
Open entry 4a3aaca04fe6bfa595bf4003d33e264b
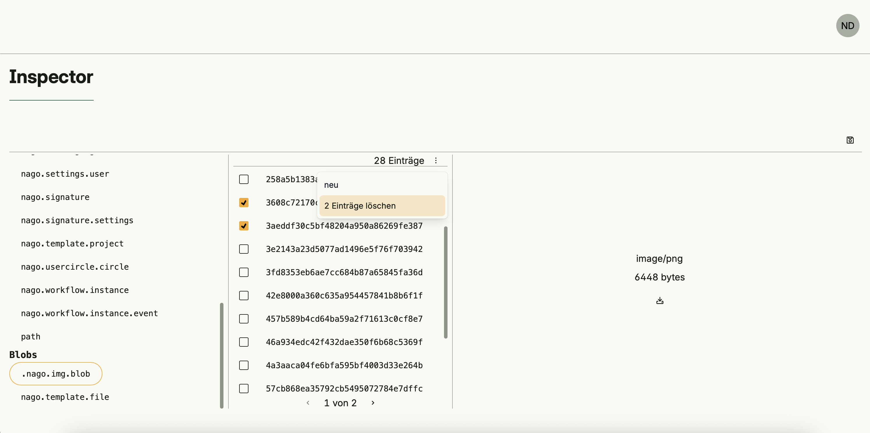[x=344, y=365]
